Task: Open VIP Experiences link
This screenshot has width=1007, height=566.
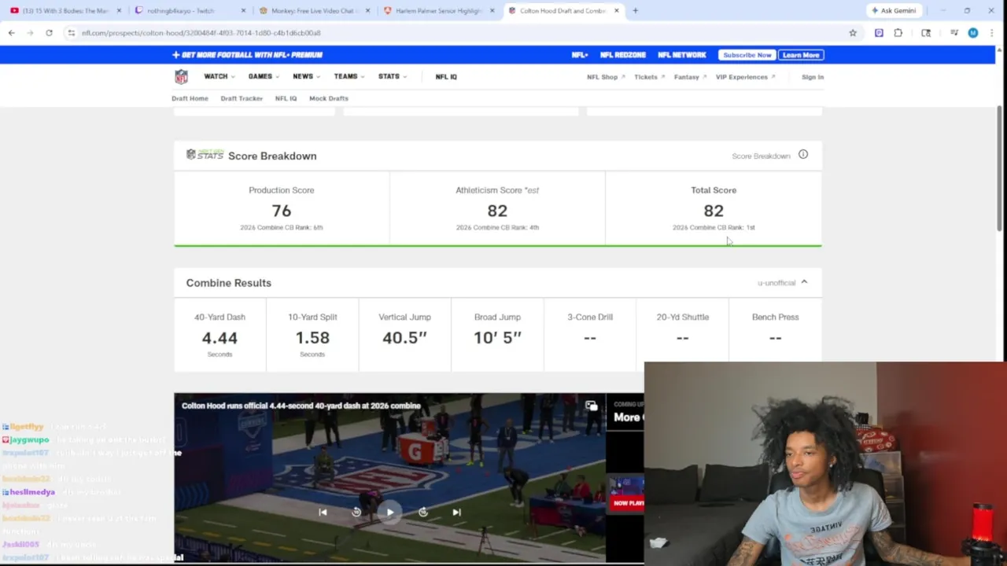Action: [746, 77]
